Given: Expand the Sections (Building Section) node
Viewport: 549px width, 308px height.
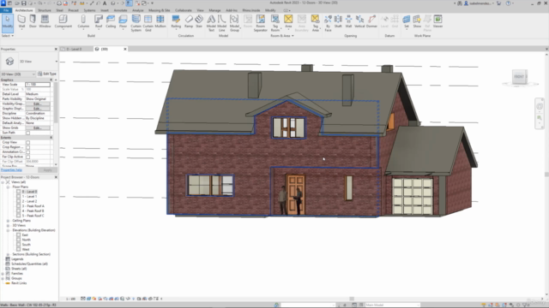Looking at the screenshot, I should click(8, 254).
